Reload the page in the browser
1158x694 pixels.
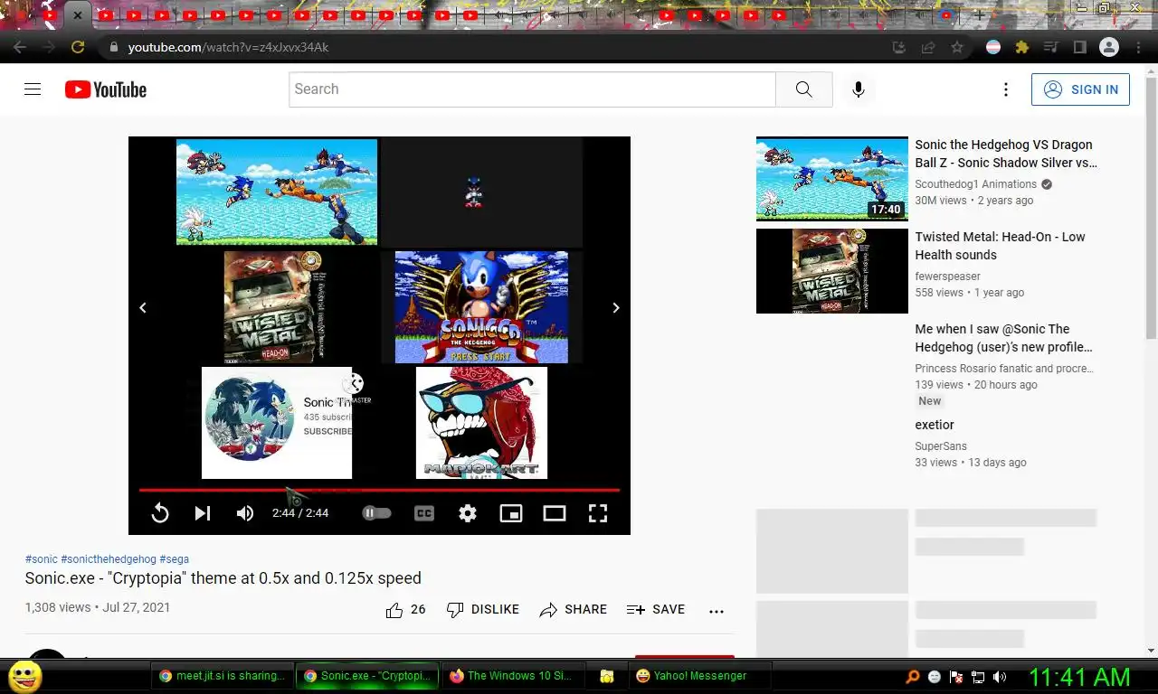point(78,47)
